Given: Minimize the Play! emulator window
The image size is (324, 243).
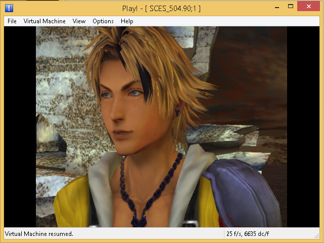Looking at the screenshot, I should point(276,7).
